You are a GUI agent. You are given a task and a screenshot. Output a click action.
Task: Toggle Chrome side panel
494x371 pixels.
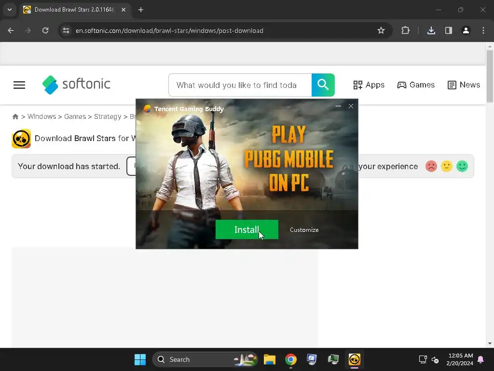click(448, 30)
